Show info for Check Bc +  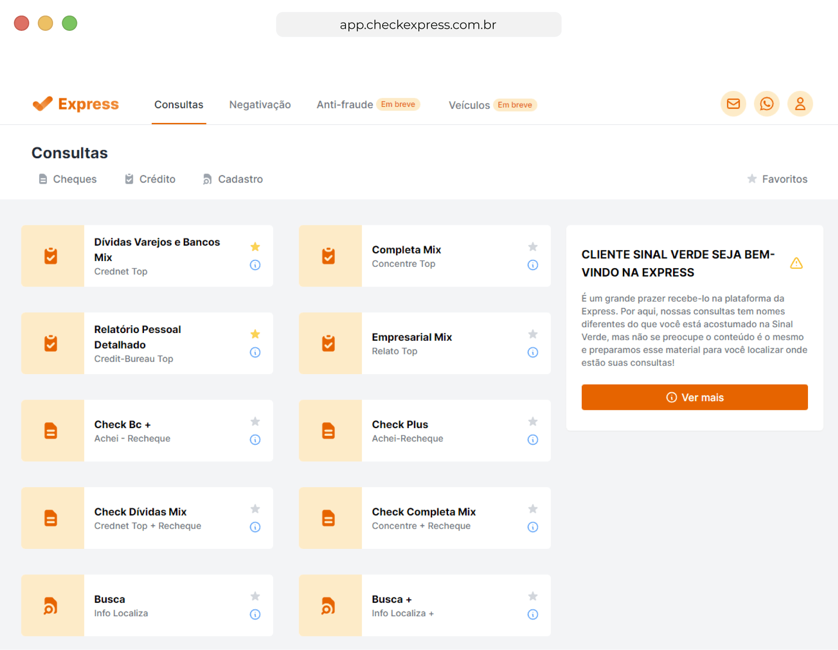255,440
